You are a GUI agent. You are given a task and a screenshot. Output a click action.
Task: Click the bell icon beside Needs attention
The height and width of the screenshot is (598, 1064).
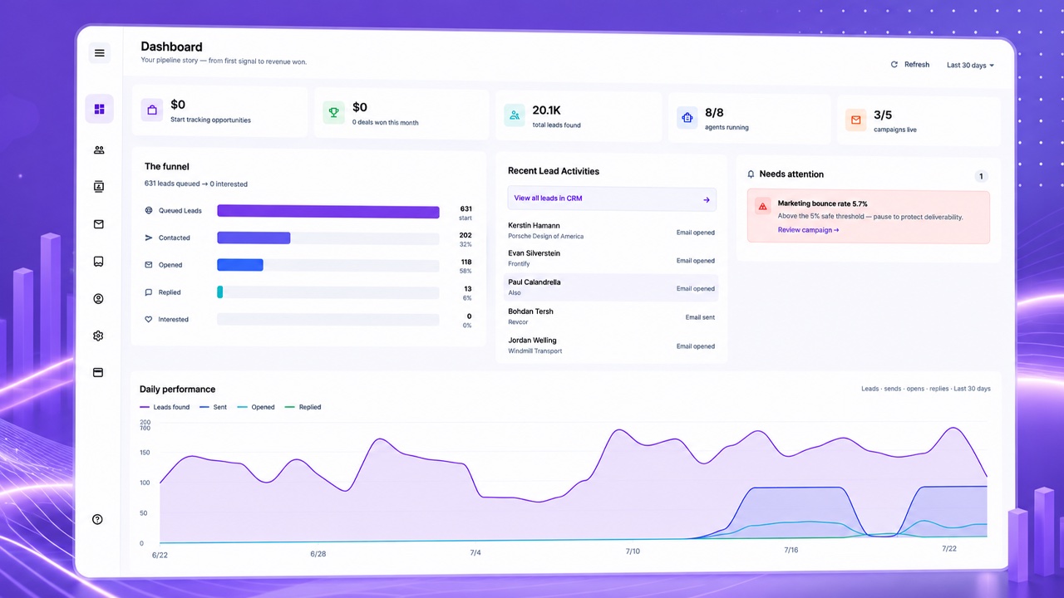(x=751, y=174)
